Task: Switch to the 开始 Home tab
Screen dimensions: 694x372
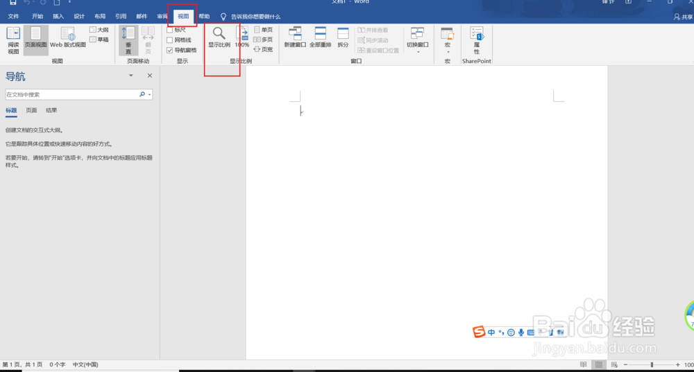Action: tap(37, 17)
